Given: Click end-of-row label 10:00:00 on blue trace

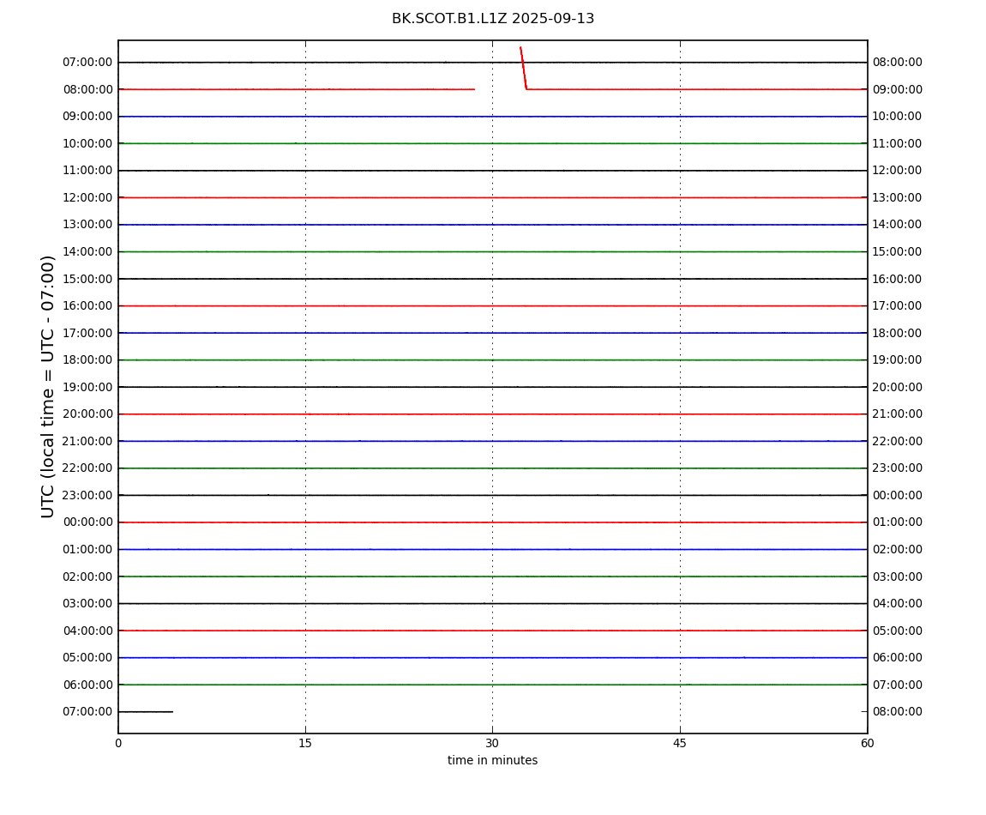Looking at the screenshot, I should (x=897, y=117).
